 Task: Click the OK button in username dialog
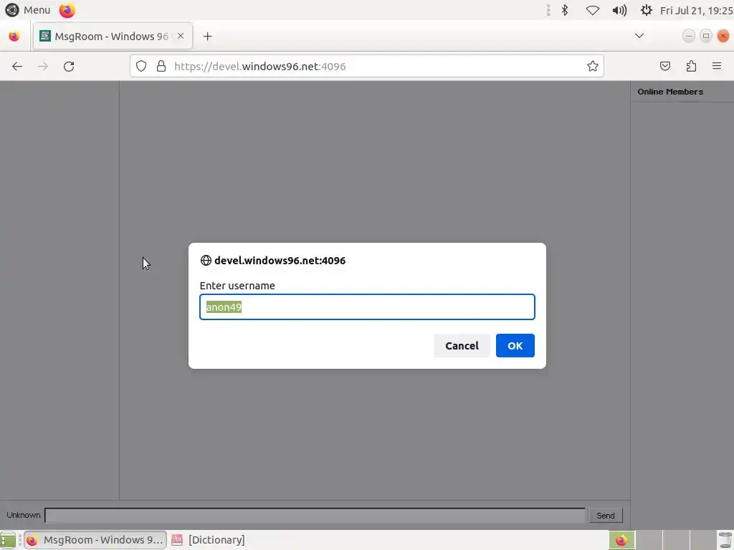click(x=515, y=346)
